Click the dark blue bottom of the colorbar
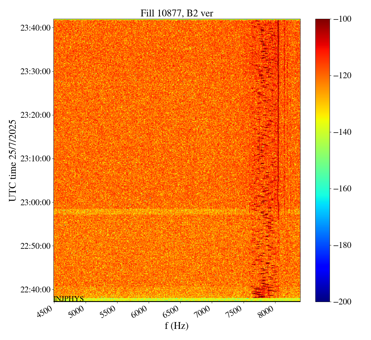The height and width of the screenshot is (340, 371). point(322,298)
